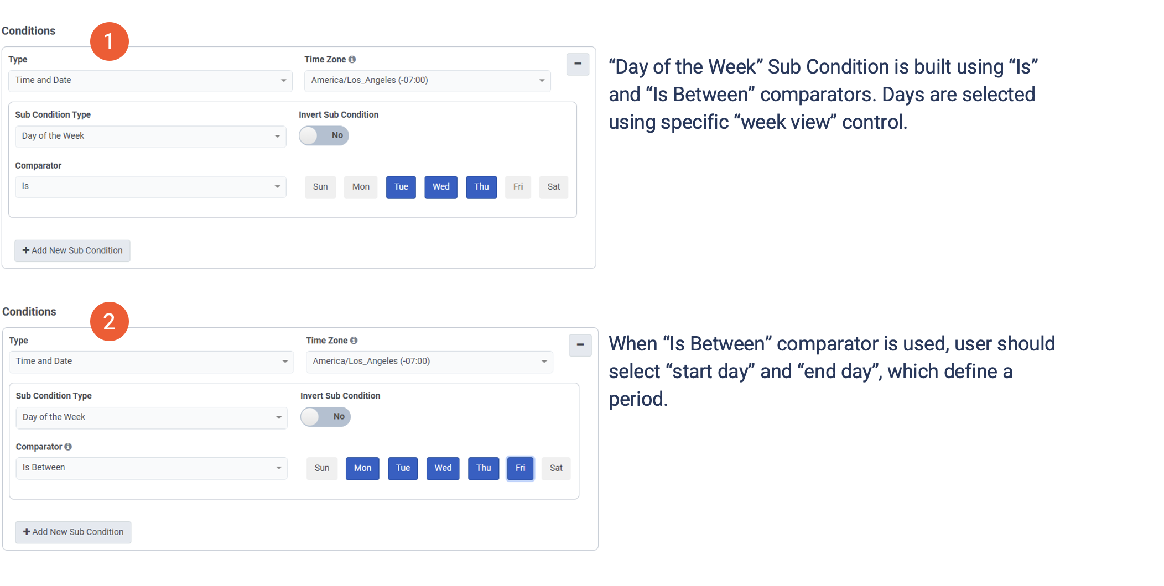Deselect Tue in second panel week view

coord(403,468)
